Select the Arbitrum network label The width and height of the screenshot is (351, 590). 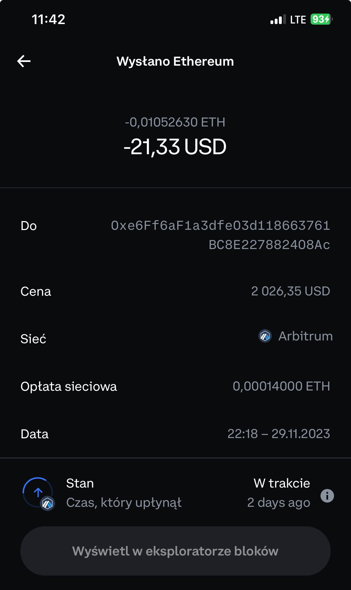coord(305,336)
